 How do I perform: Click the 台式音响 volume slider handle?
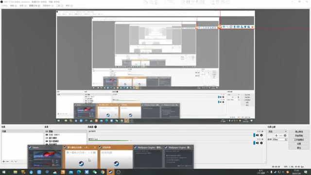point(254,135)
